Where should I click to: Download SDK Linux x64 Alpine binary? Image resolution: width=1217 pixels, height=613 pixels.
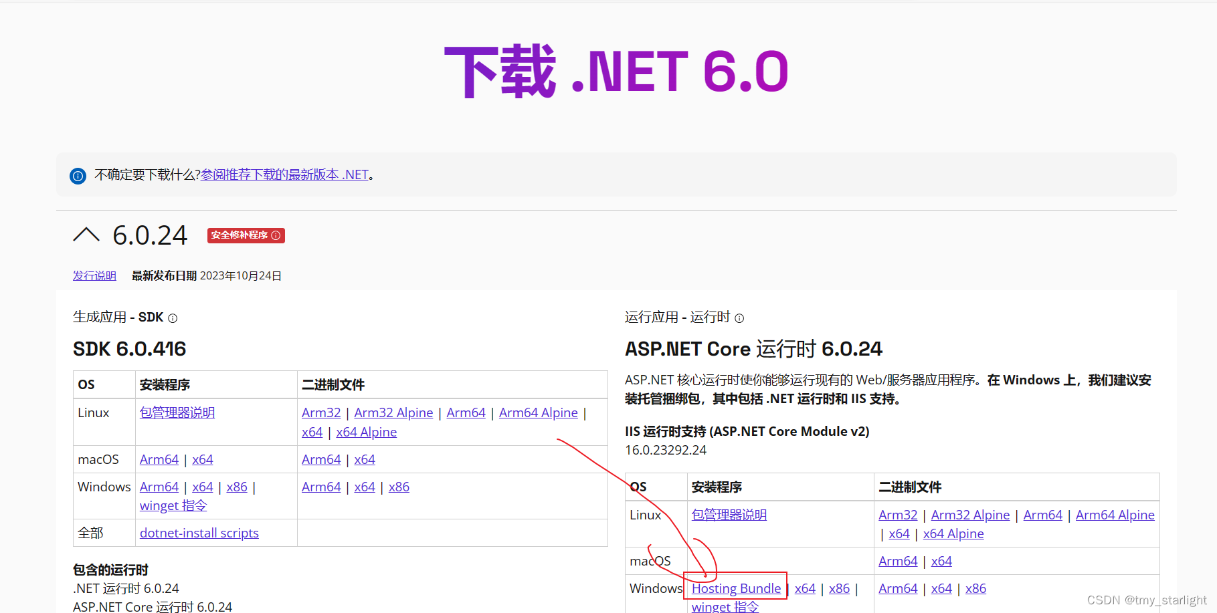tap(366, 432)
